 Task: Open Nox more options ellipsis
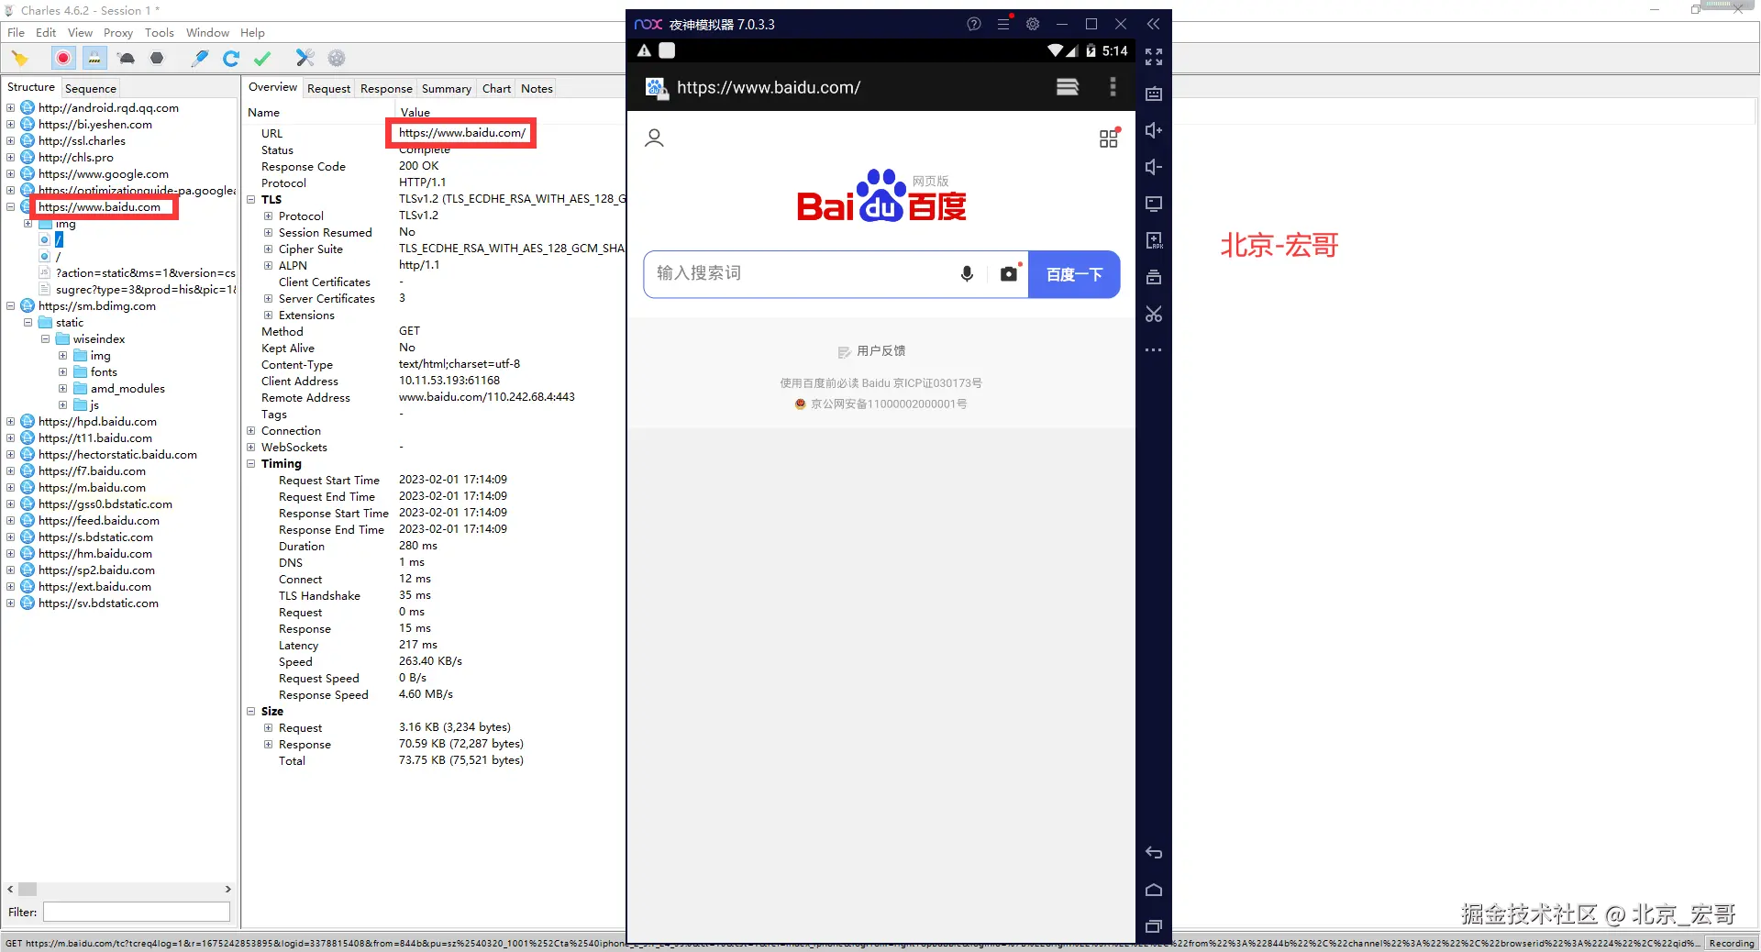[x=1154, y=350]
